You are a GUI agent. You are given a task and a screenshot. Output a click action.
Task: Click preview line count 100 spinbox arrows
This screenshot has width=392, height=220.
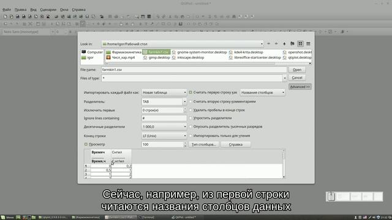pos(185,144)
